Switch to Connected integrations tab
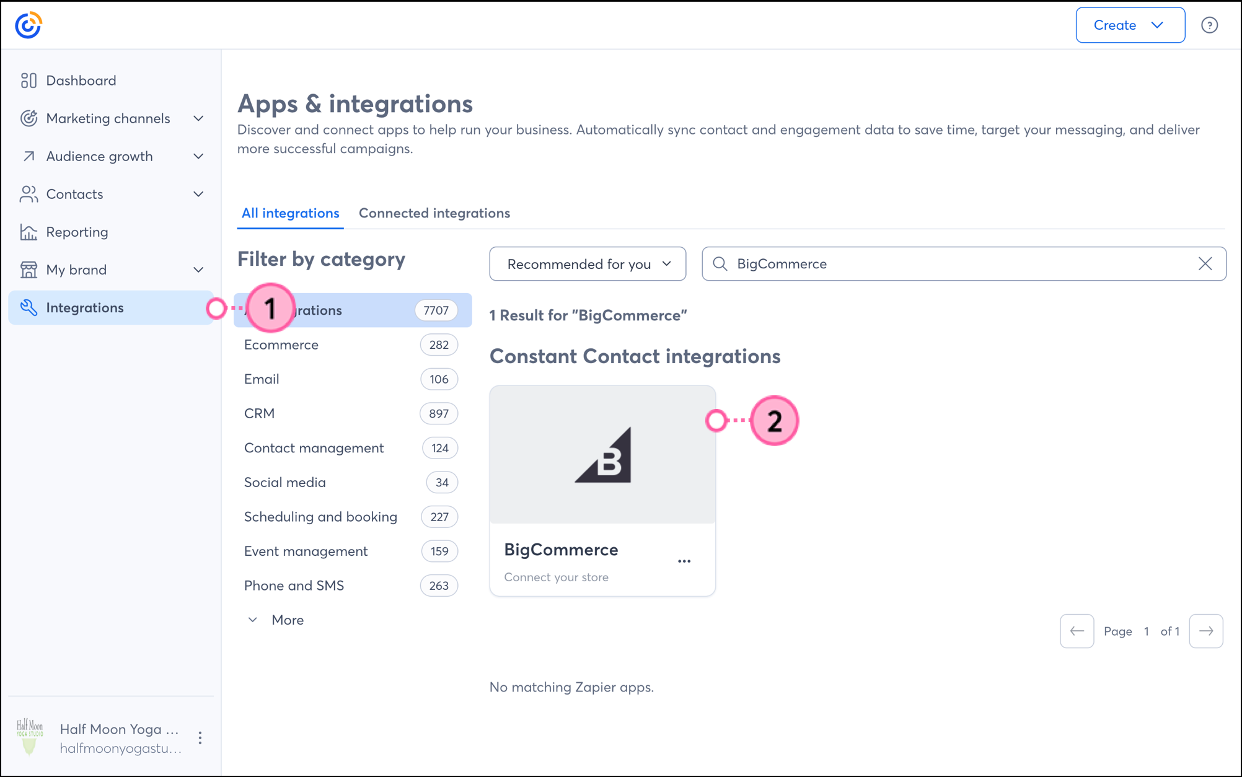 coord(434,213)
